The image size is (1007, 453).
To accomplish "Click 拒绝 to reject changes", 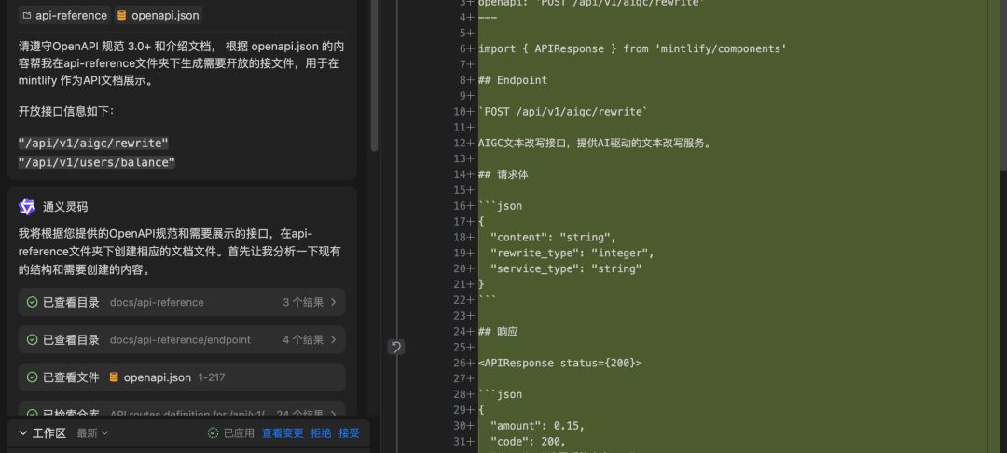I will (321, 433).
